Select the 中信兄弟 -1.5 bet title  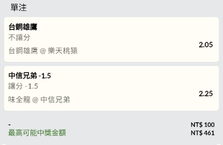point(30,76)
